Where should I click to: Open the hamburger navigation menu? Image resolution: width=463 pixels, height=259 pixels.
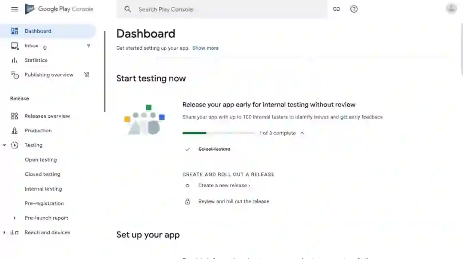[15, 9]
